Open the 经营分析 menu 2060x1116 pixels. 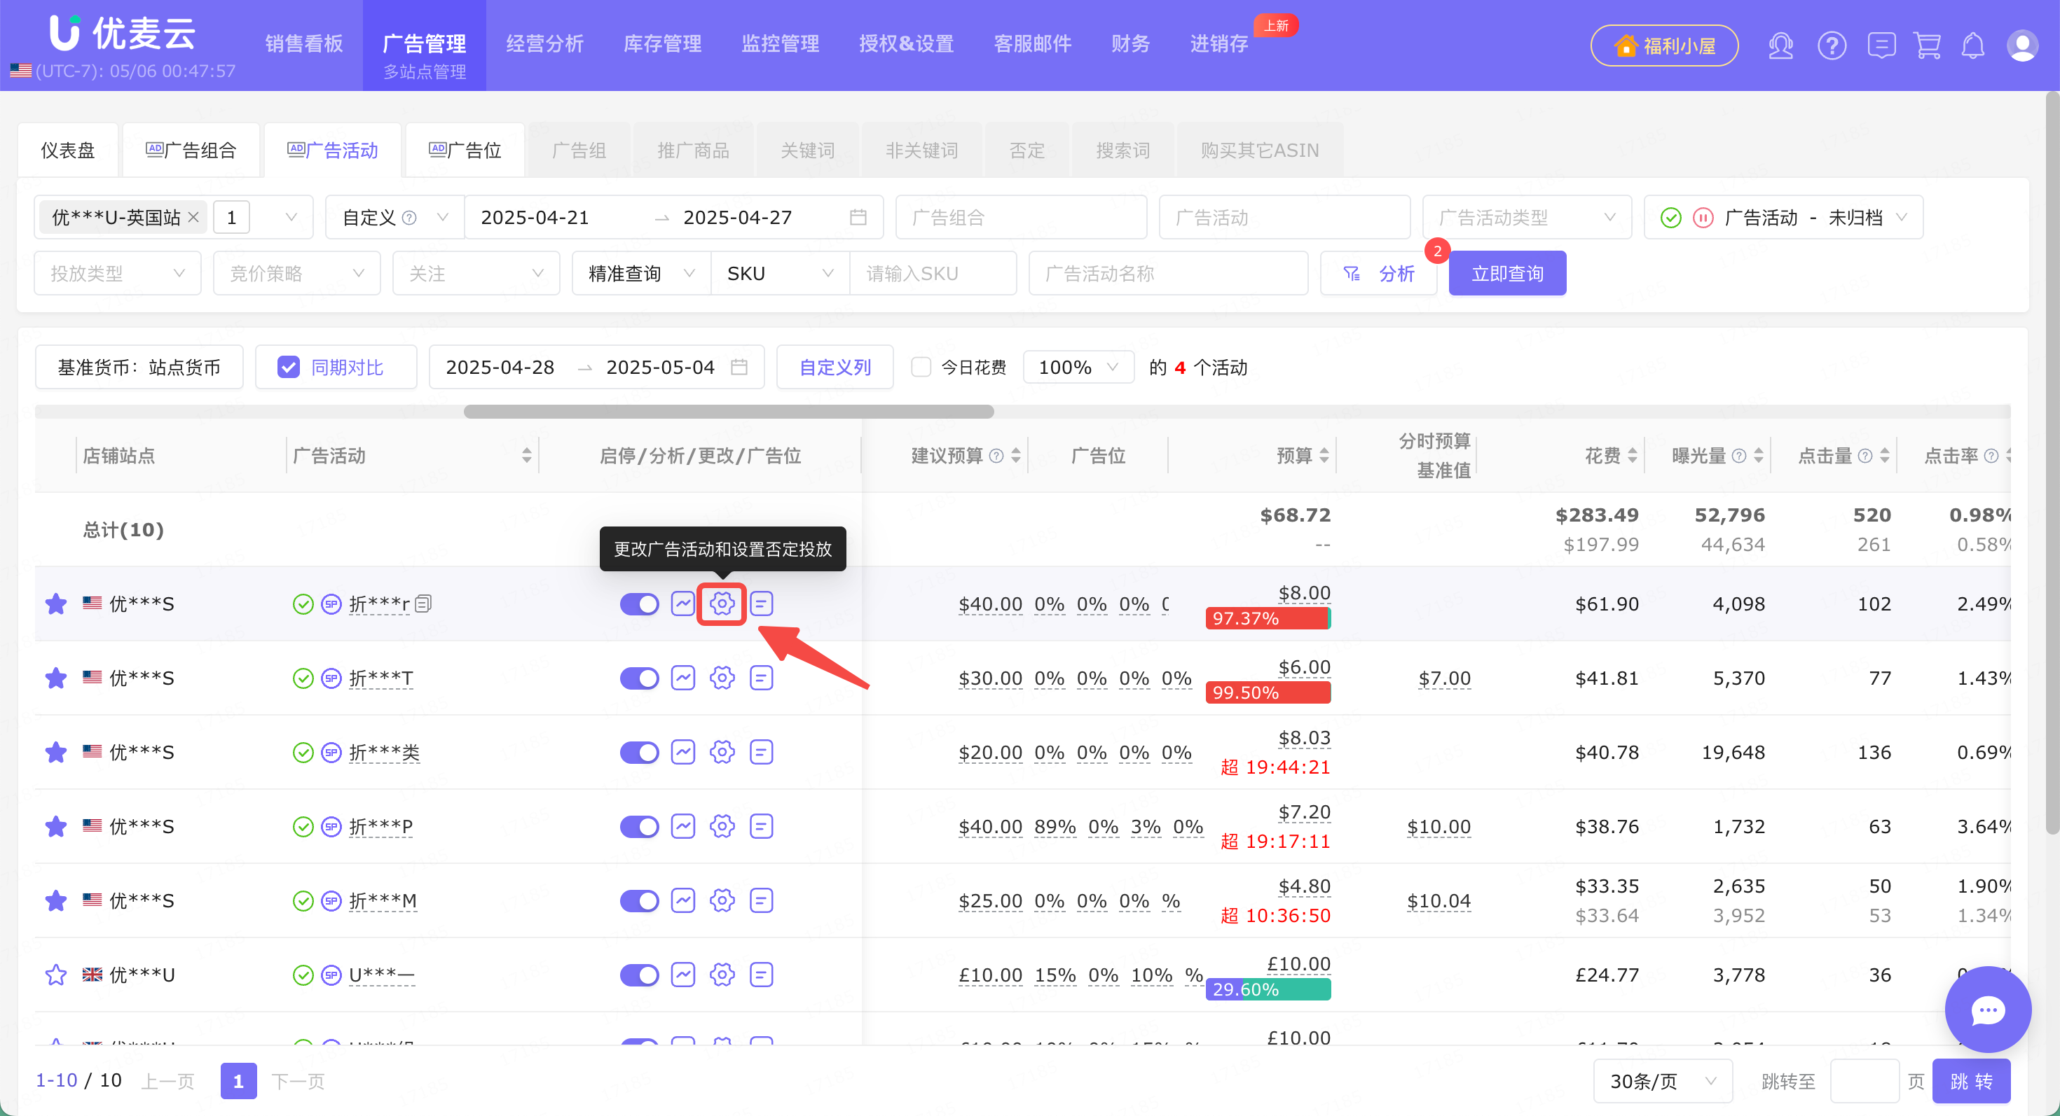point(544,44)
